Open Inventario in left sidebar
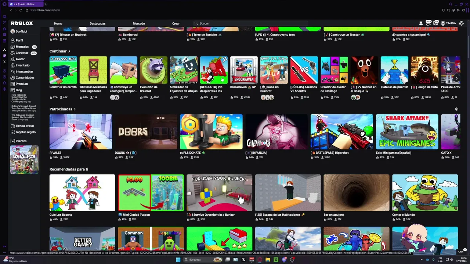The width and height of the screenshot is (470, 264). (x=20, y=65)
